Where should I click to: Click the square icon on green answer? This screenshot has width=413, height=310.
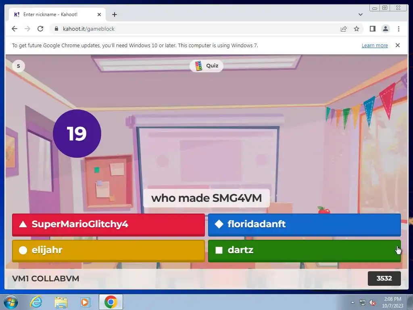pos(219,250)
